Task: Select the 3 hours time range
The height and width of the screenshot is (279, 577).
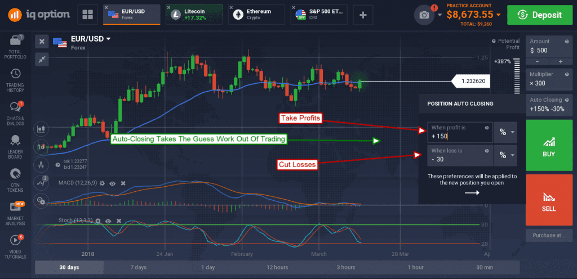Action: (x=346, y=267)
